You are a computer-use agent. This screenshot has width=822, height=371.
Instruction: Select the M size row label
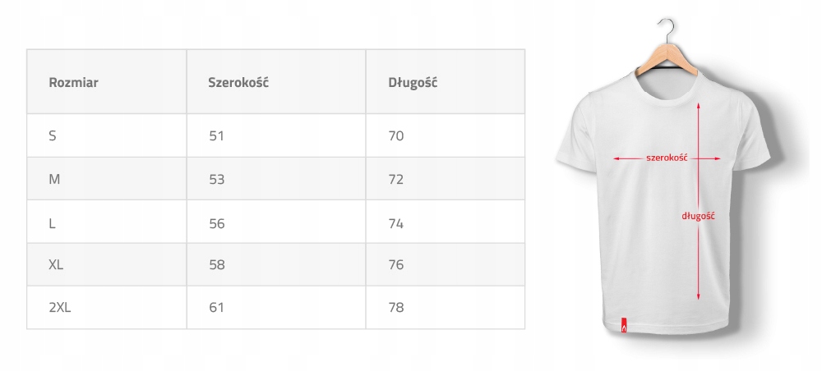(54, 179)
